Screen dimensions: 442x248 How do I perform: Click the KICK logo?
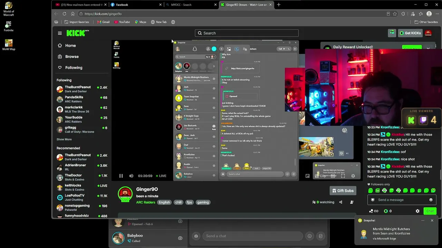(77, 33)
